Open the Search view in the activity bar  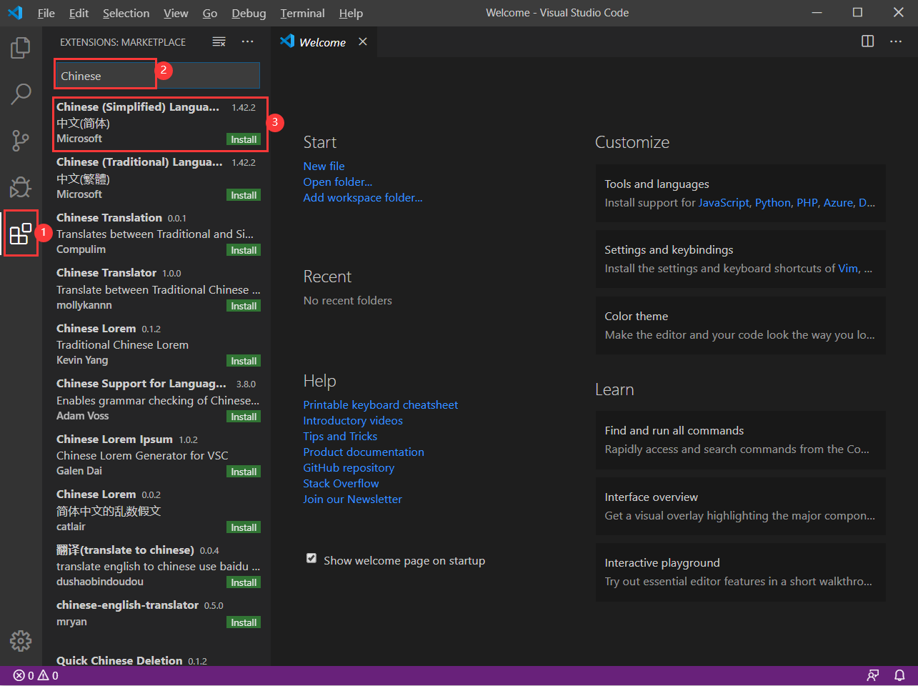20,94
